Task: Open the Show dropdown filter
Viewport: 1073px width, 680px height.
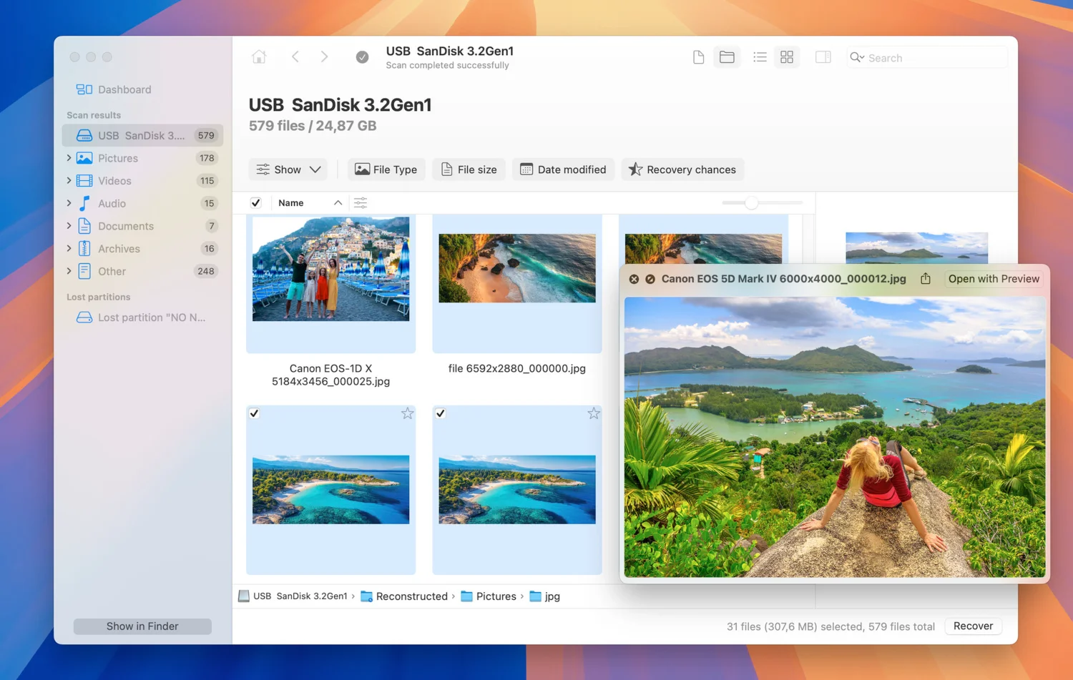Action: (288, 169)
